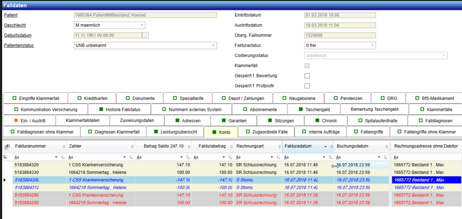Click filter icon in Rechnungsart filter row

(x=277, y=157)
